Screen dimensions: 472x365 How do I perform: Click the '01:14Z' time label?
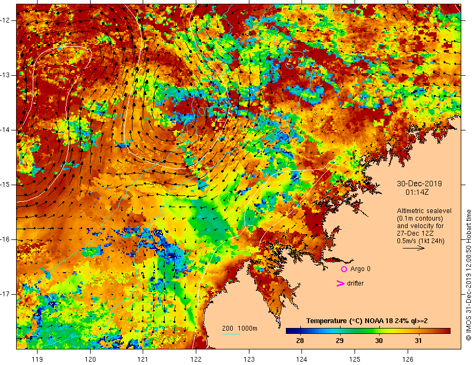coord(417,192)
